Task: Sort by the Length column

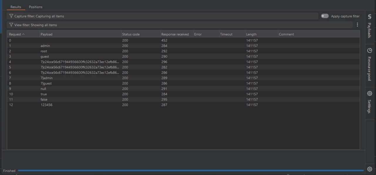Action: click(261, 34)
